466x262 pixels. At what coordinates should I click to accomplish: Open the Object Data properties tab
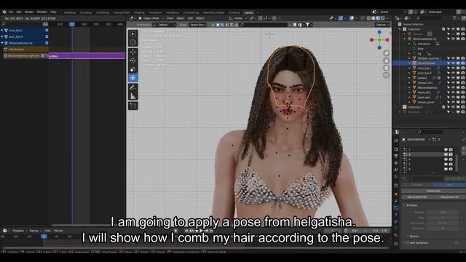[396, 228]
